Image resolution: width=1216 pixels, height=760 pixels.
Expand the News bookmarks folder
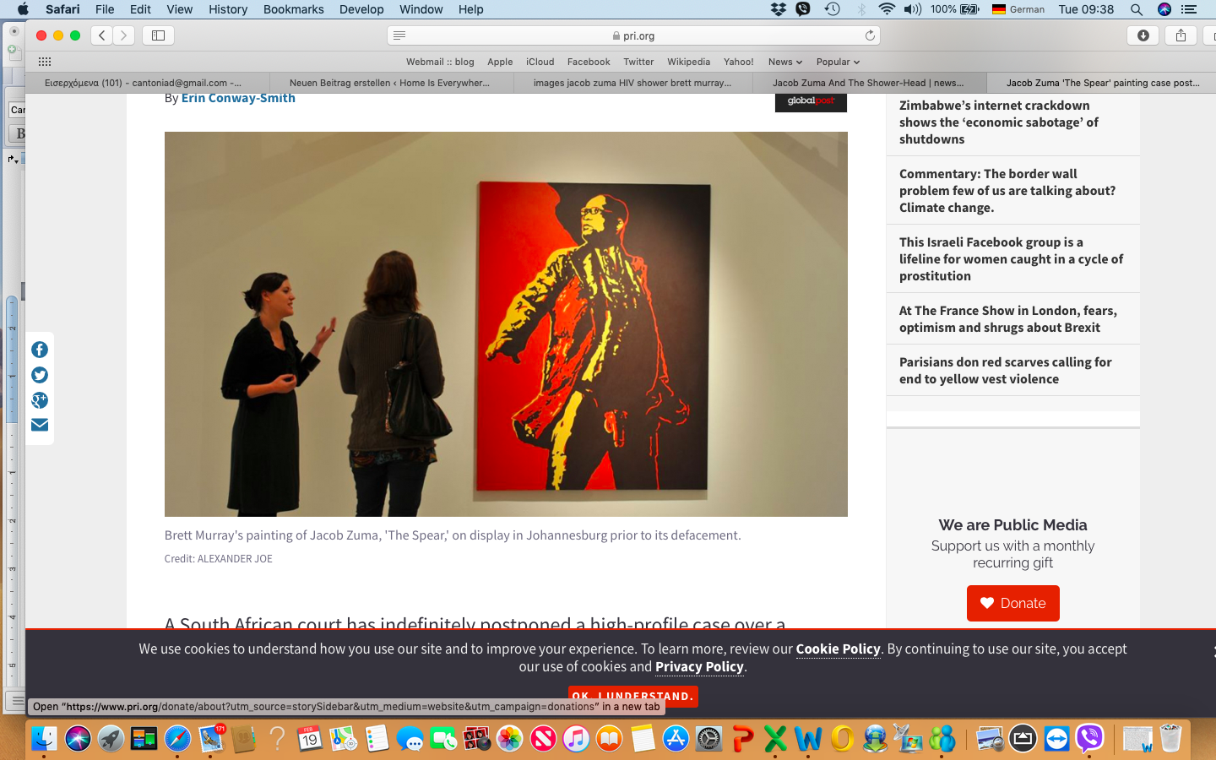pos(784,62)
